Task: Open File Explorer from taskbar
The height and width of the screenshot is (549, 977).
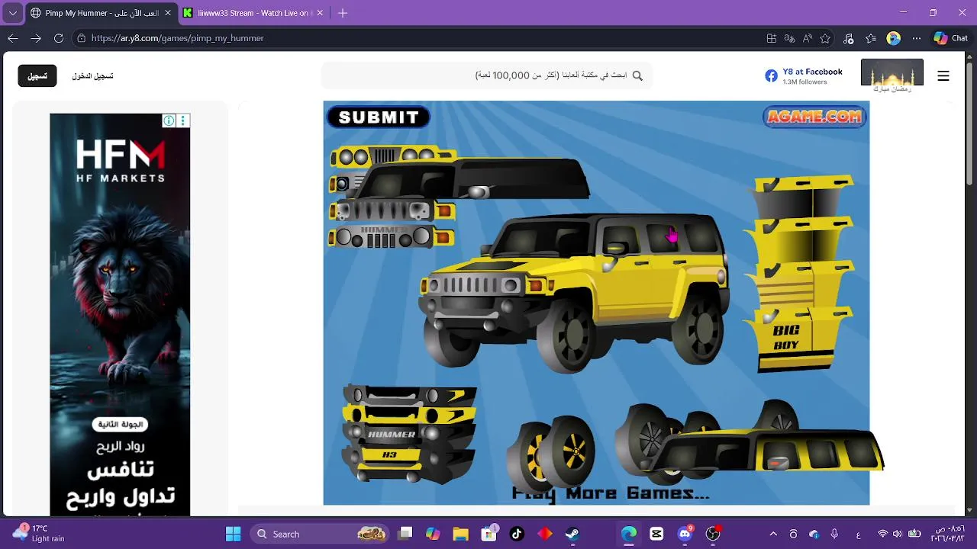Action: pos(460,534)
